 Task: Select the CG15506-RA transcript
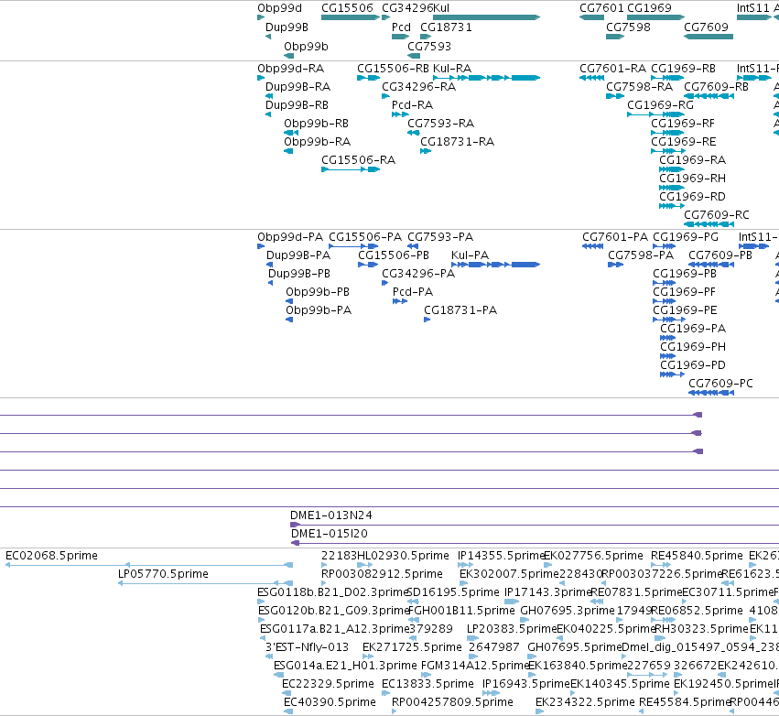351,169
